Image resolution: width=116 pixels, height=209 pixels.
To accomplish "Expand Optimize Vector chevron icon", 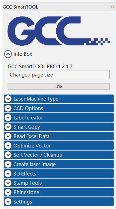I will [x=8, y=146].
